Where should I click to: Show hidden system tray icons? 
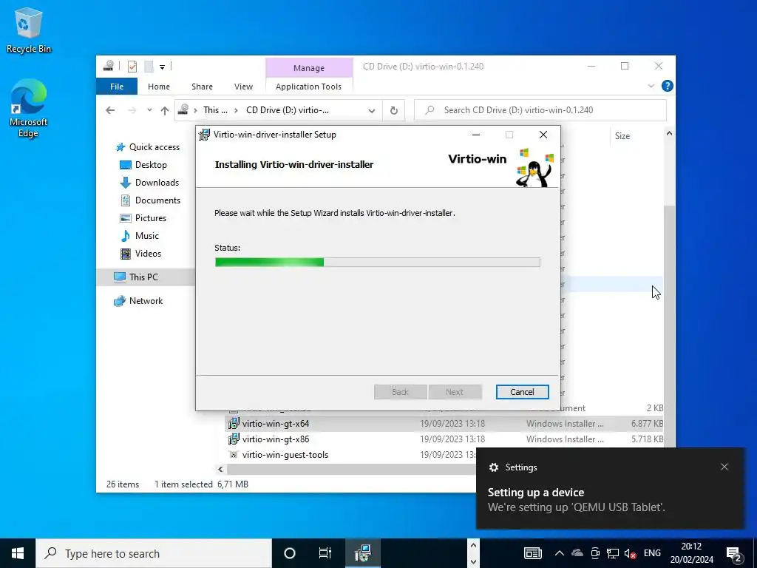coord(559,553)
